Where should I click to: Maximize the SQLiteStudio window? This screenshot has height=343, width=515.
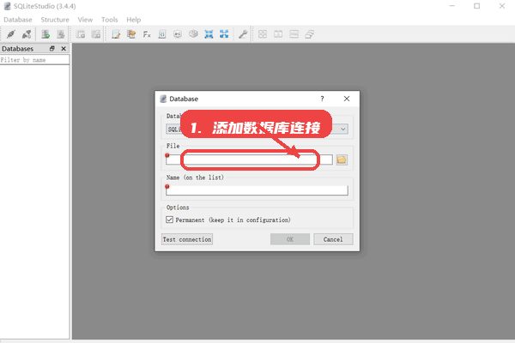(x=477, y=6)
